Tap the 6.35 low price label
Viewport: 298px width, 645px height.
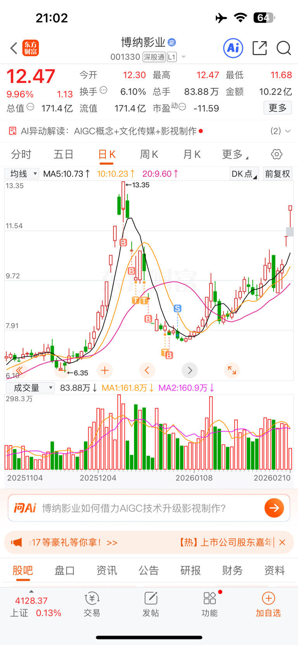81,373
